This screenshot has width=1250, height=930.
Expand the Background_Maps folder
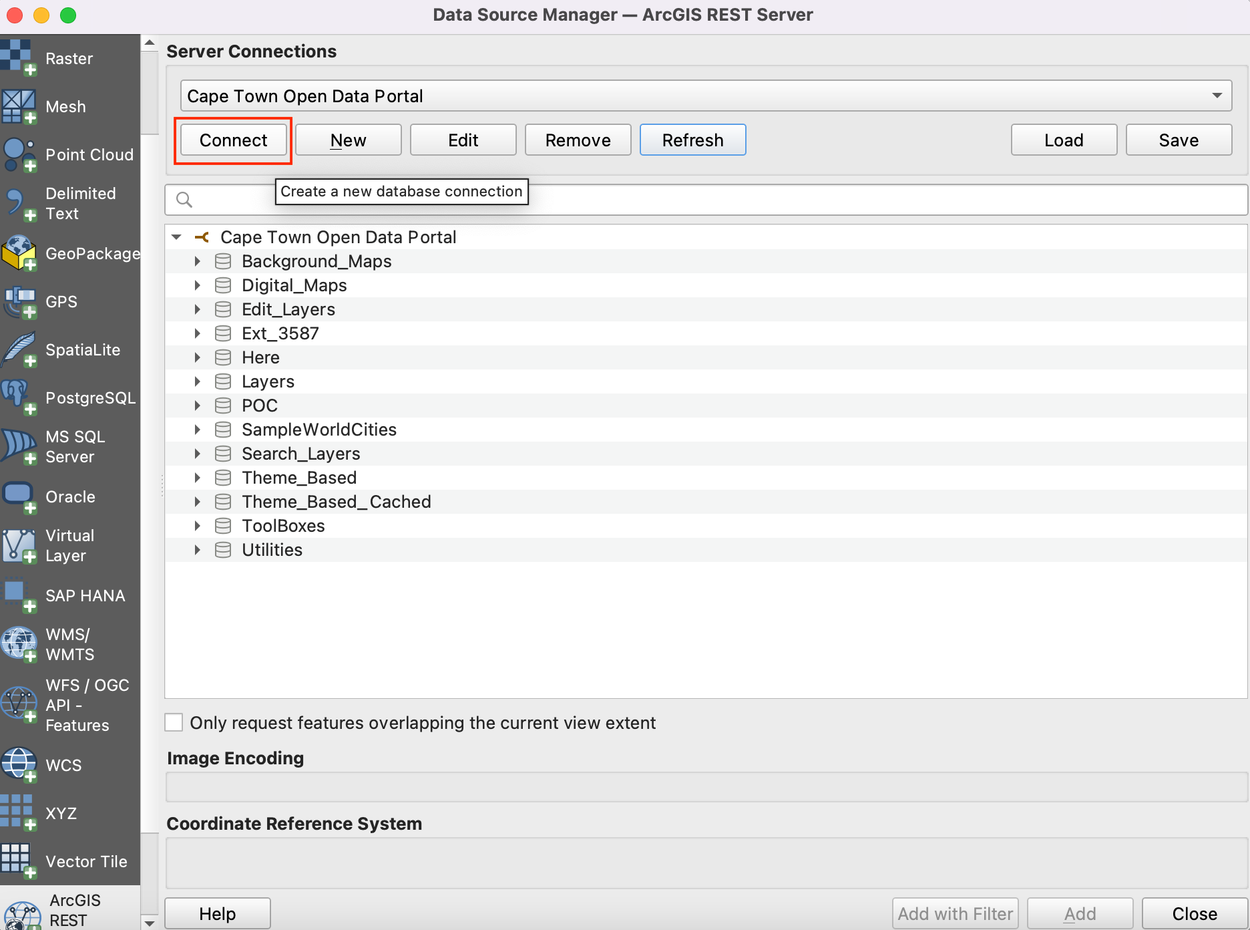point(198,261)
